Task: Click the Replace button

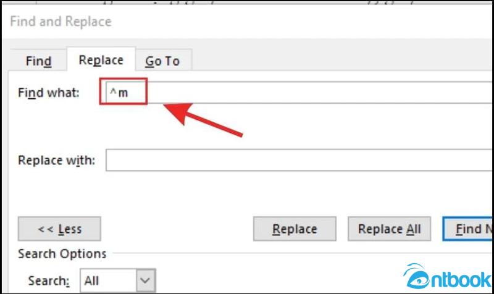Action: [x=295, y=229]
